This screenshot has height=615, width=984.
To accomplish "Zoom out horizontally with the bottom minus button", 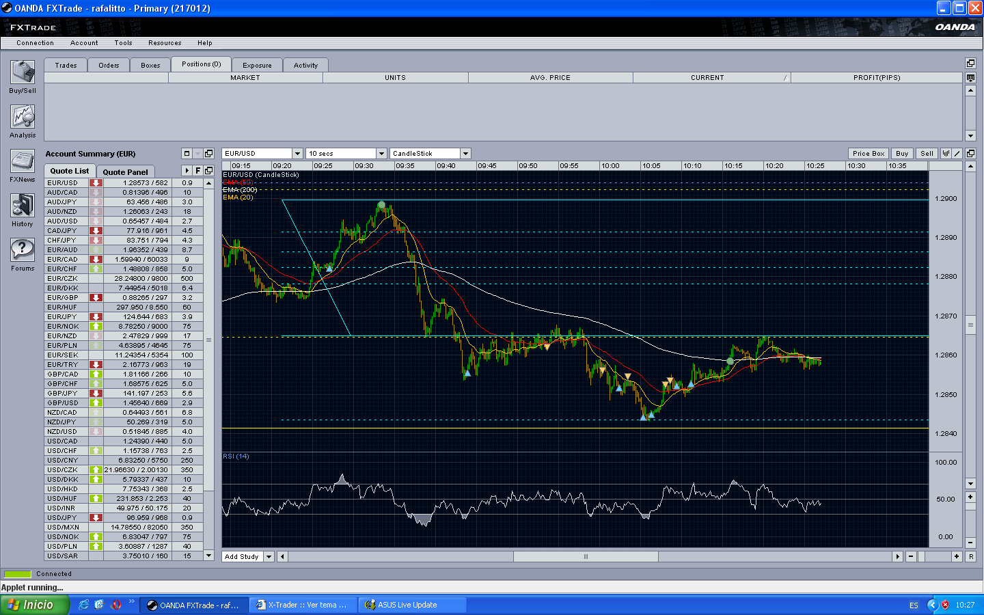I will [911, 556].
